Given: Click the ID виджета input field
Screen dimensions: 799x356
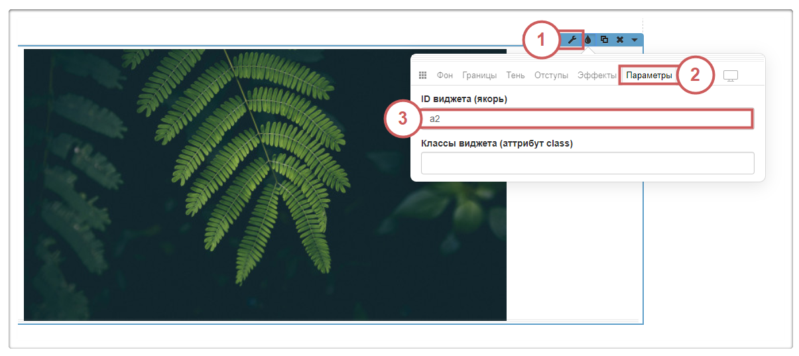Looking at the screenshot, I should tap(587, 119).
